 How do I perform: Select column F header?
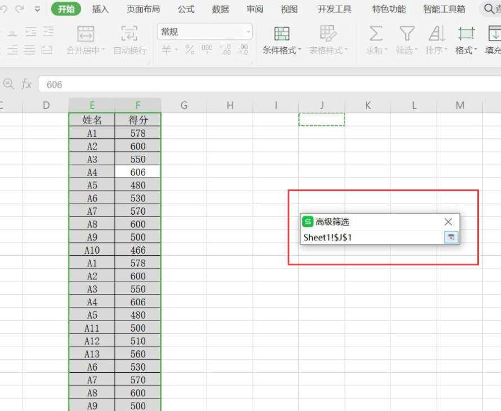[138, 105]
